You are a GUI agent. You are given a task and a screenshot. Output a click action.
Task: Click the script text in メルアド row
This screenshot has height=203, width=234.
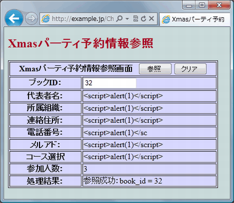pos(123,145)
